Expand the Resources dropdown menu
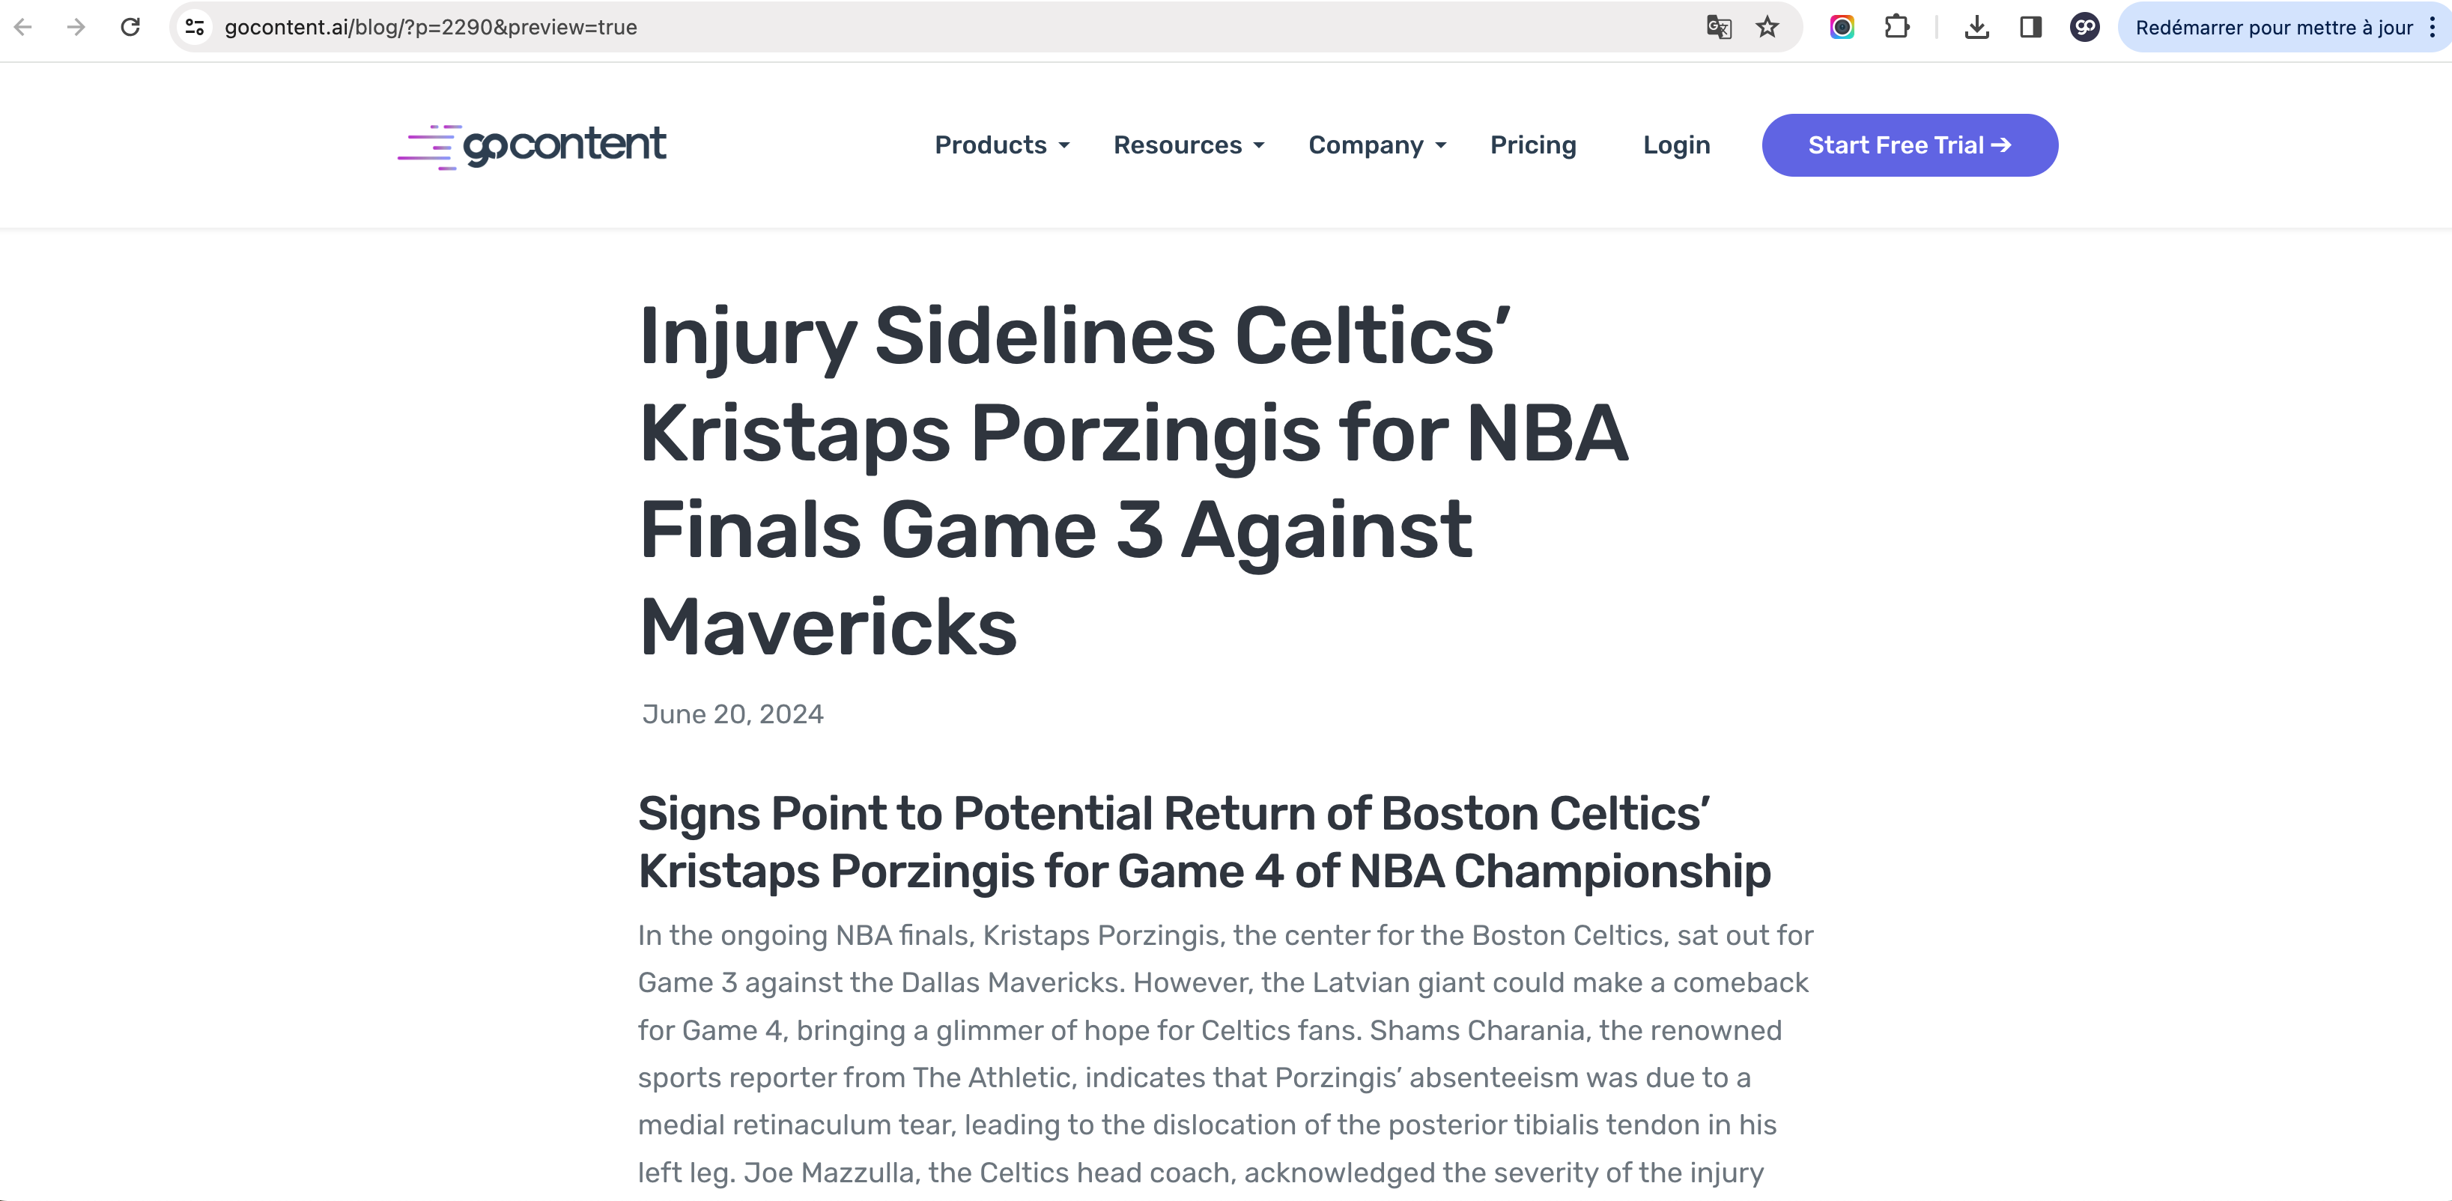 tap(1188, 145)
